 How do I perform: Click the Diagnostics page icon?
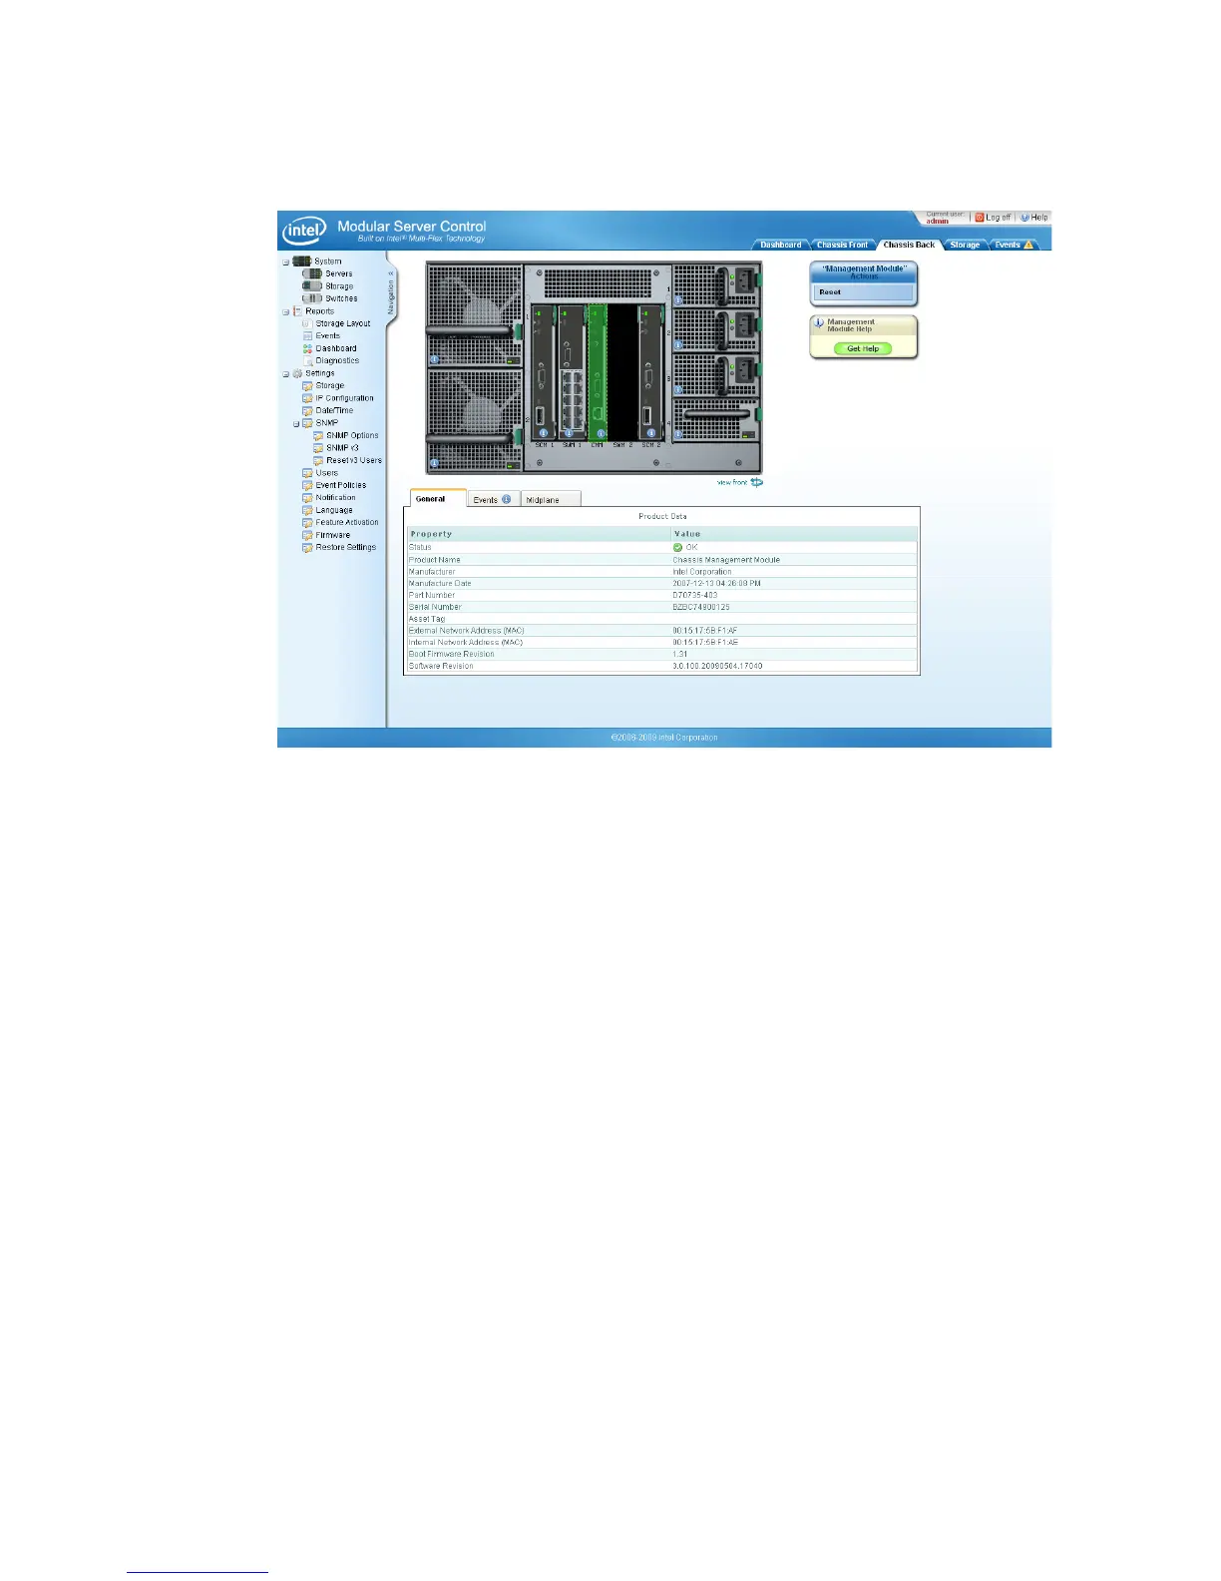[x=307, y=360]
